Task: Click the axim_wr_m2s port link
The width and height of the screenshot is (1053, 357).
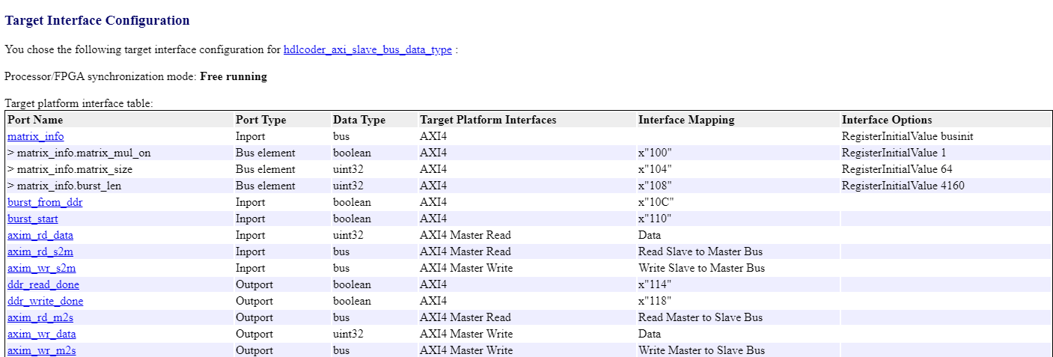Action: (x=41, y=350)
